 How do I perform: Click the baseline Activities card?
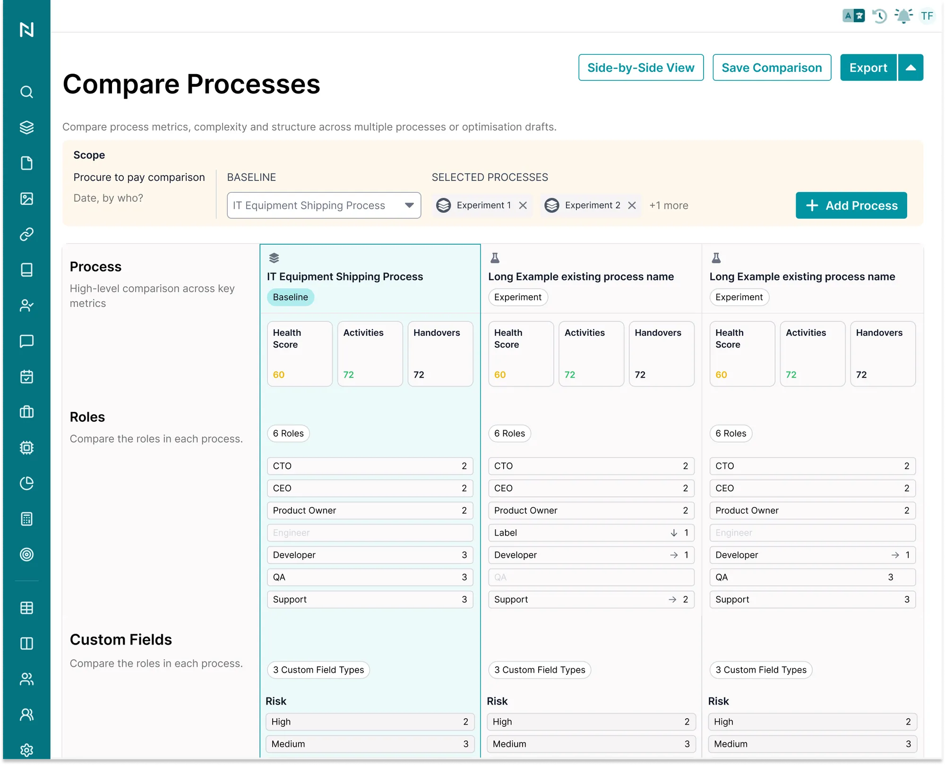[x=370, y=354]
